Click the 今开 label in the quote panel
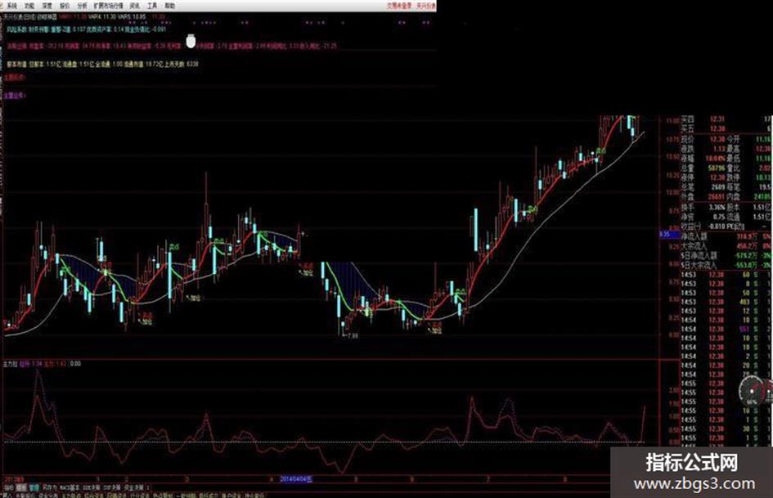 click(x=734, y=139)
